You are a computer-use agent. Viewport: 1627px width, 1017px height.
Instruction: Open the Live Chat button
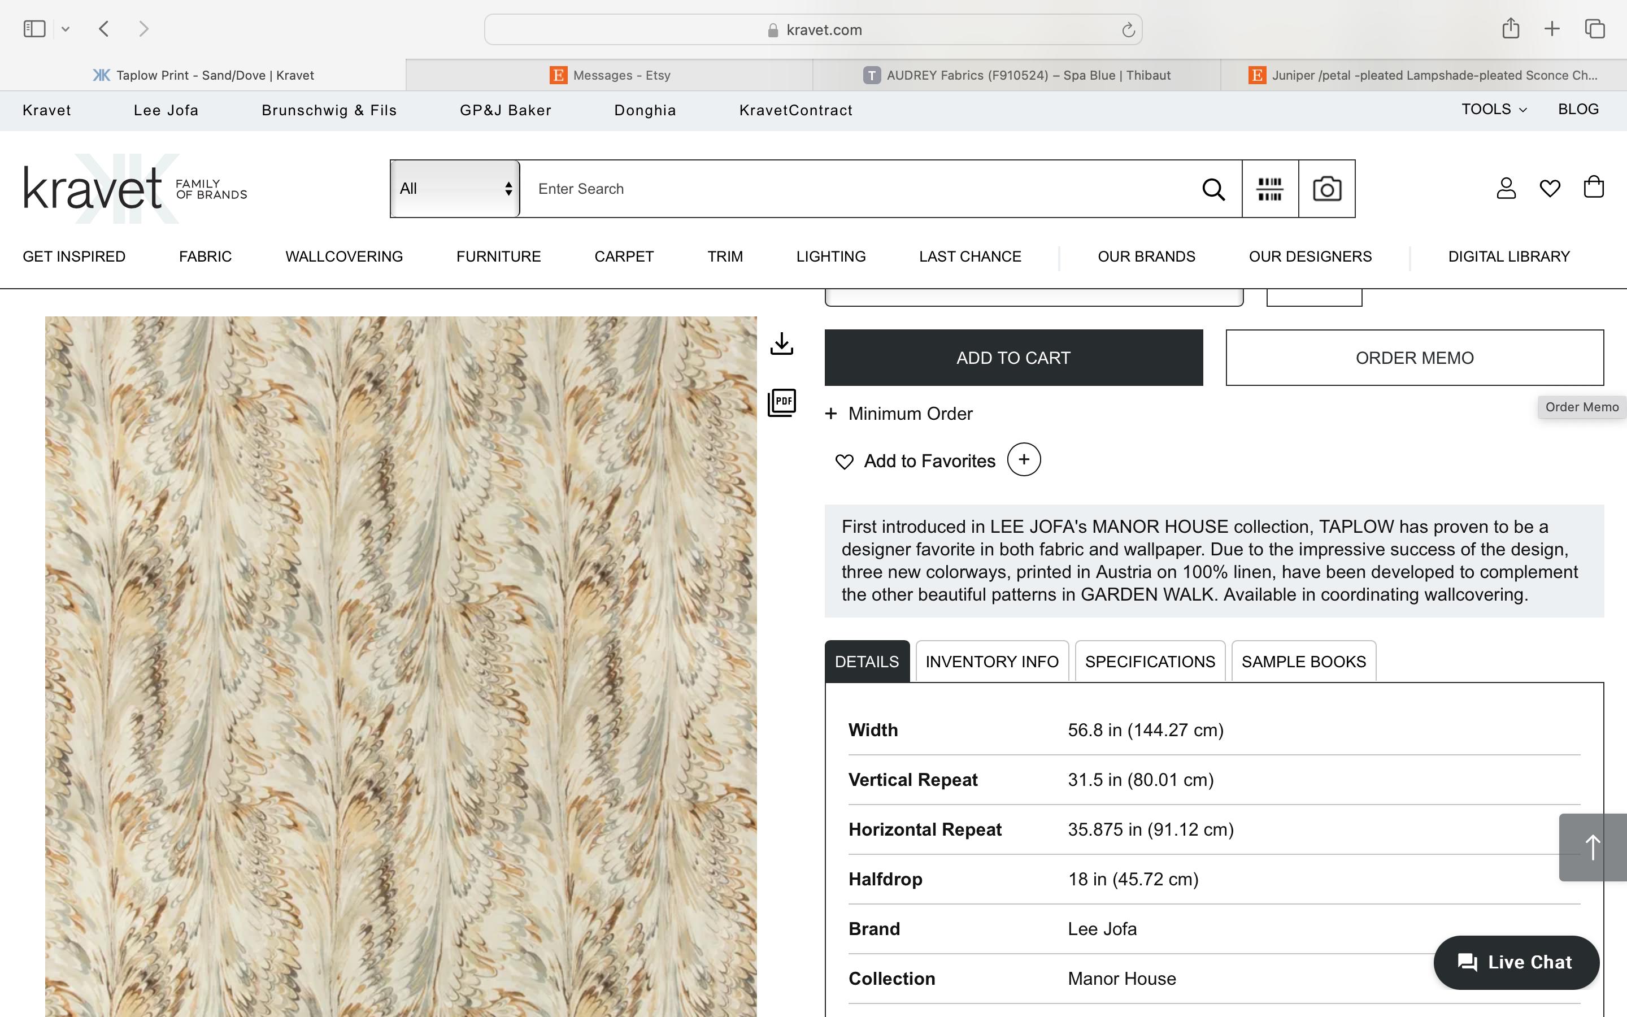(x=1516, y=963)
